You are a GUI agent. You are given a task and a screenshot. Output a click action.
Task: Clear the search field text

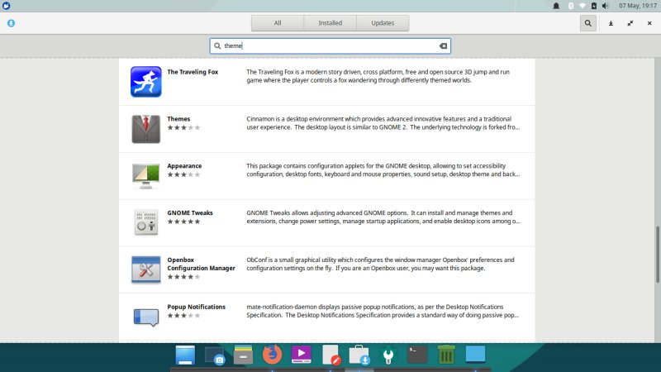click(443, 46)
